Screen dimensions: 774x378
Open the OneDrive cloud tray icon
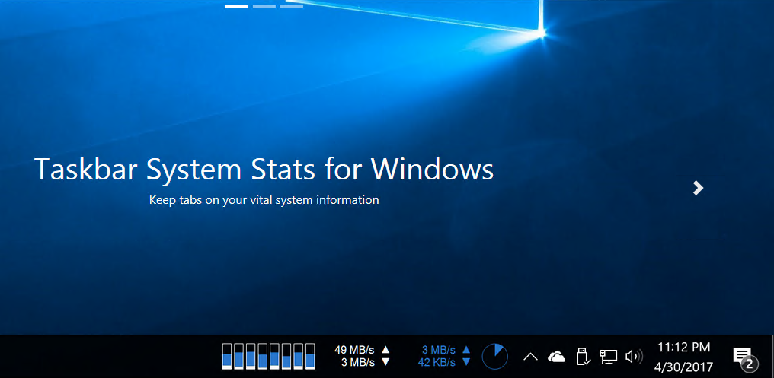(x=556, y=356)
